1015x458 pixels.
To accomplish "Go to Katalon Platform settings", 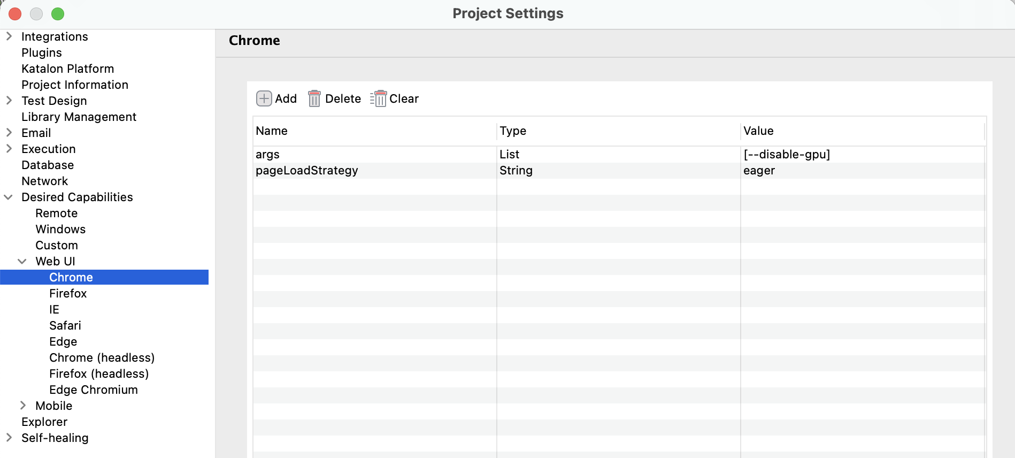I will point(67,68).
